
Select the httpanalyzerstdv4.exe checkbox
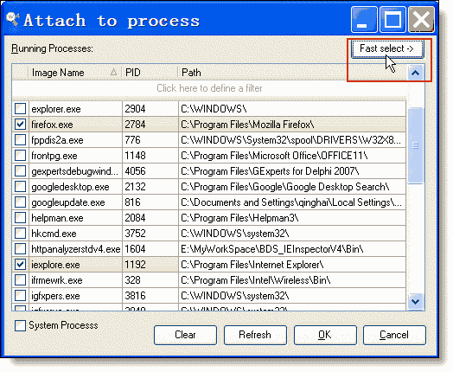click(20, 249)
